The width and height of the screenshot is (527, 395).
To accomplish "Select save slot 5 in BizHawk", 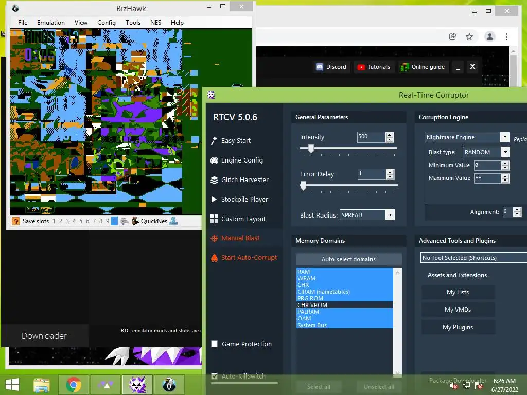I will pyautogui.click(x=81, y=221).
